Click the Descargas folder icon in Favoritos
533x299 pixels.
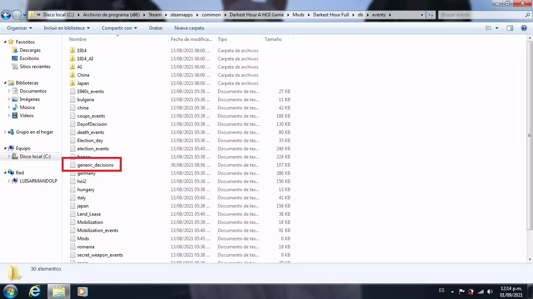tap(15, 50)
